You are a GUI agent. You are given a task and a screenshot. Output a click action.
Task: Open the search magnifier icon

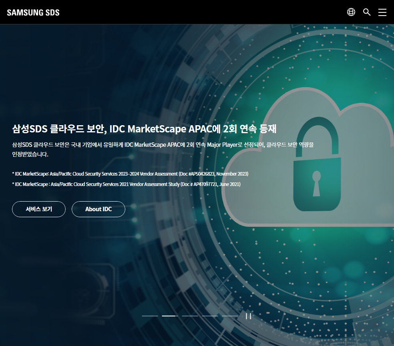point(367,12)
